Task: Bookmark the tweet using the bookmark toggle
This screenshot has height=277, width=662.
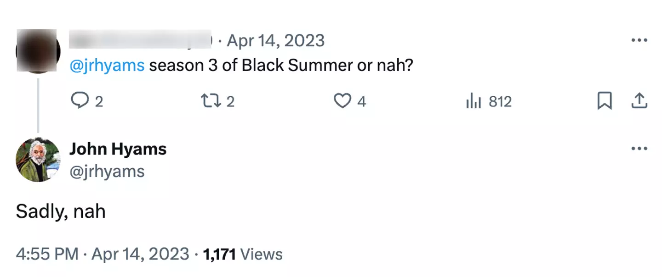Action: 605,101
